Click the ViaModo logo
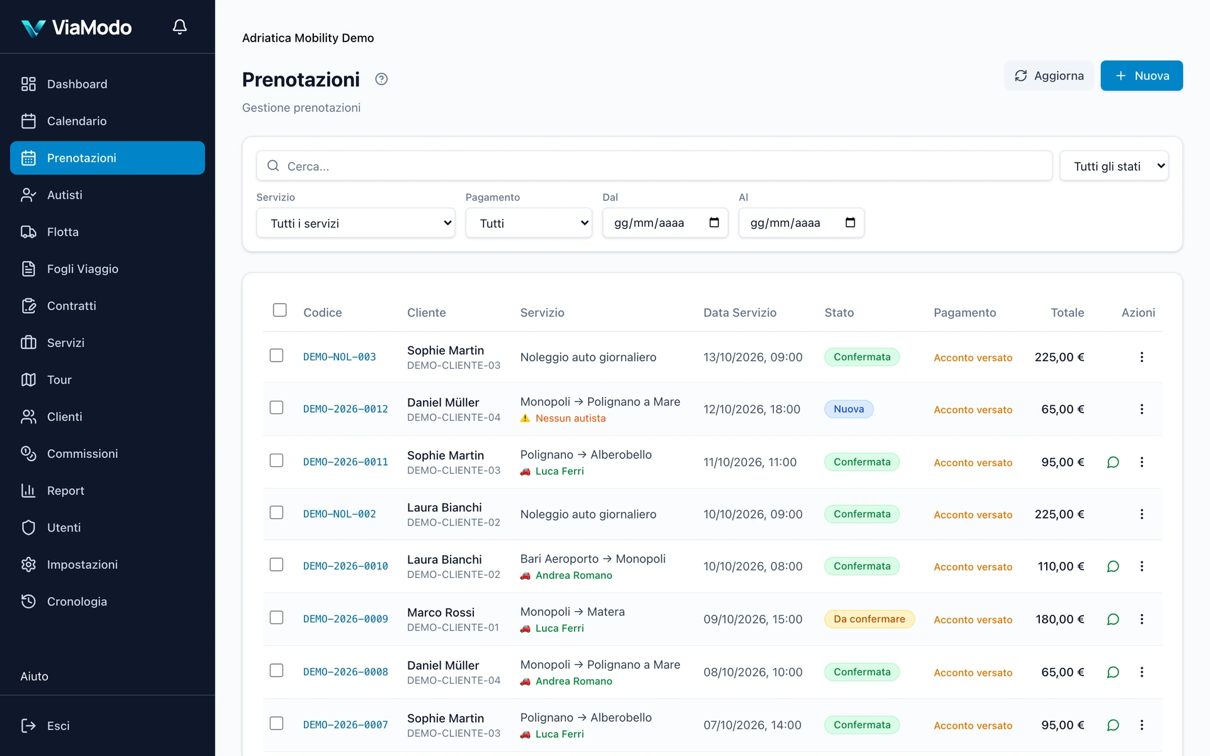Viewport: 1210px width, 756px height. (76, 28)
